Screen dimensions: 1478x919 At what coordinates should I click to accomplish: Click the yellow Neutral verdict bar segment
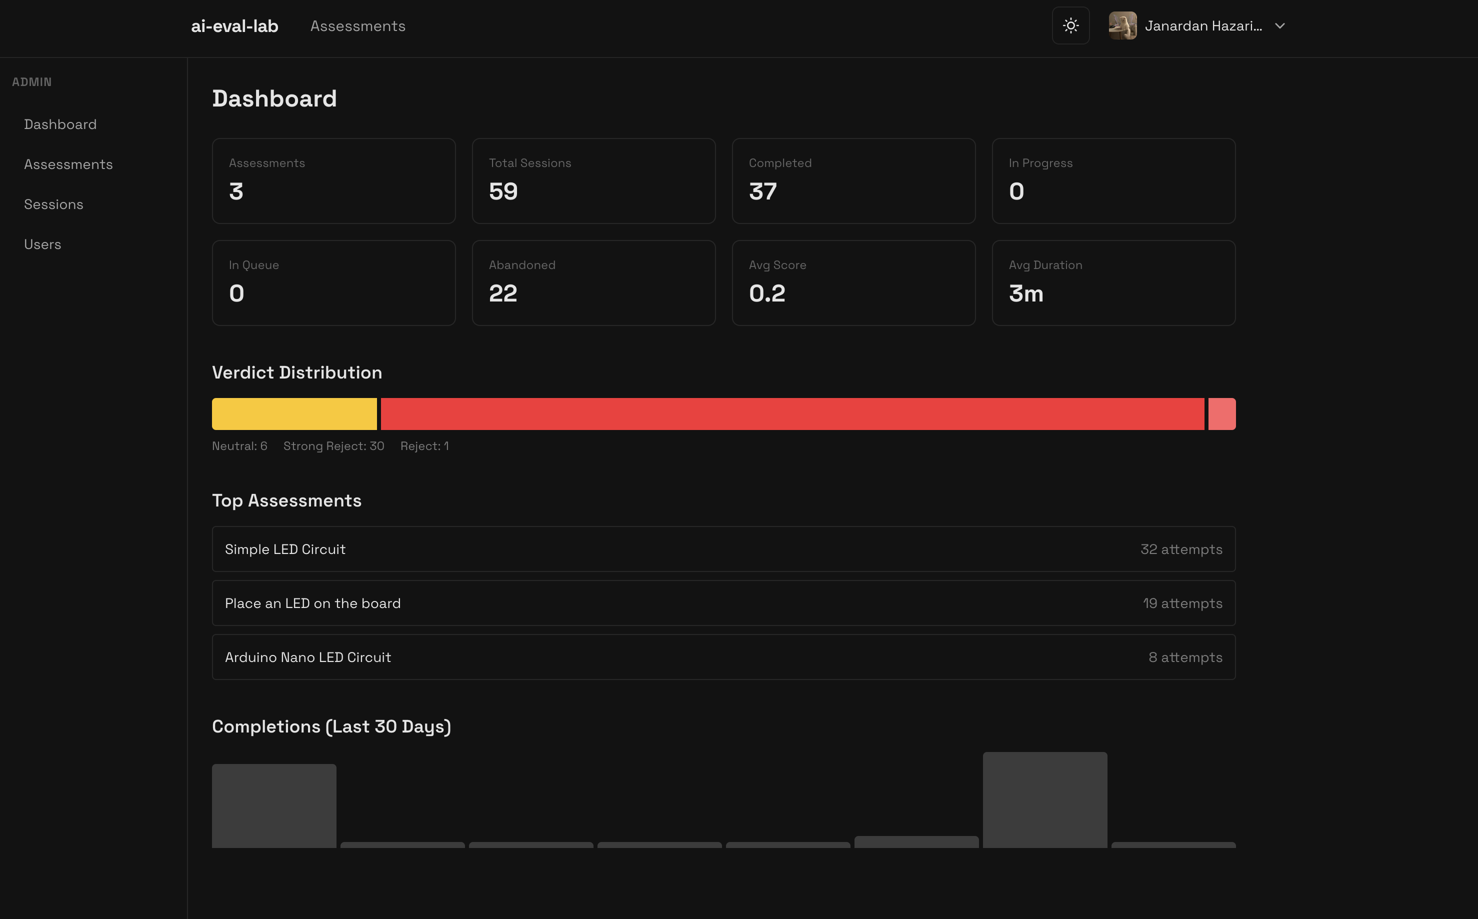click(x=294, y=414)
